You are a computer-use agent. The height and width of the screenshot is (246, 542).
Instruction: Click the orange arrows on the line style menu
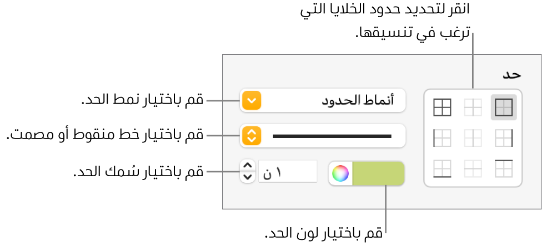[252, 136]
